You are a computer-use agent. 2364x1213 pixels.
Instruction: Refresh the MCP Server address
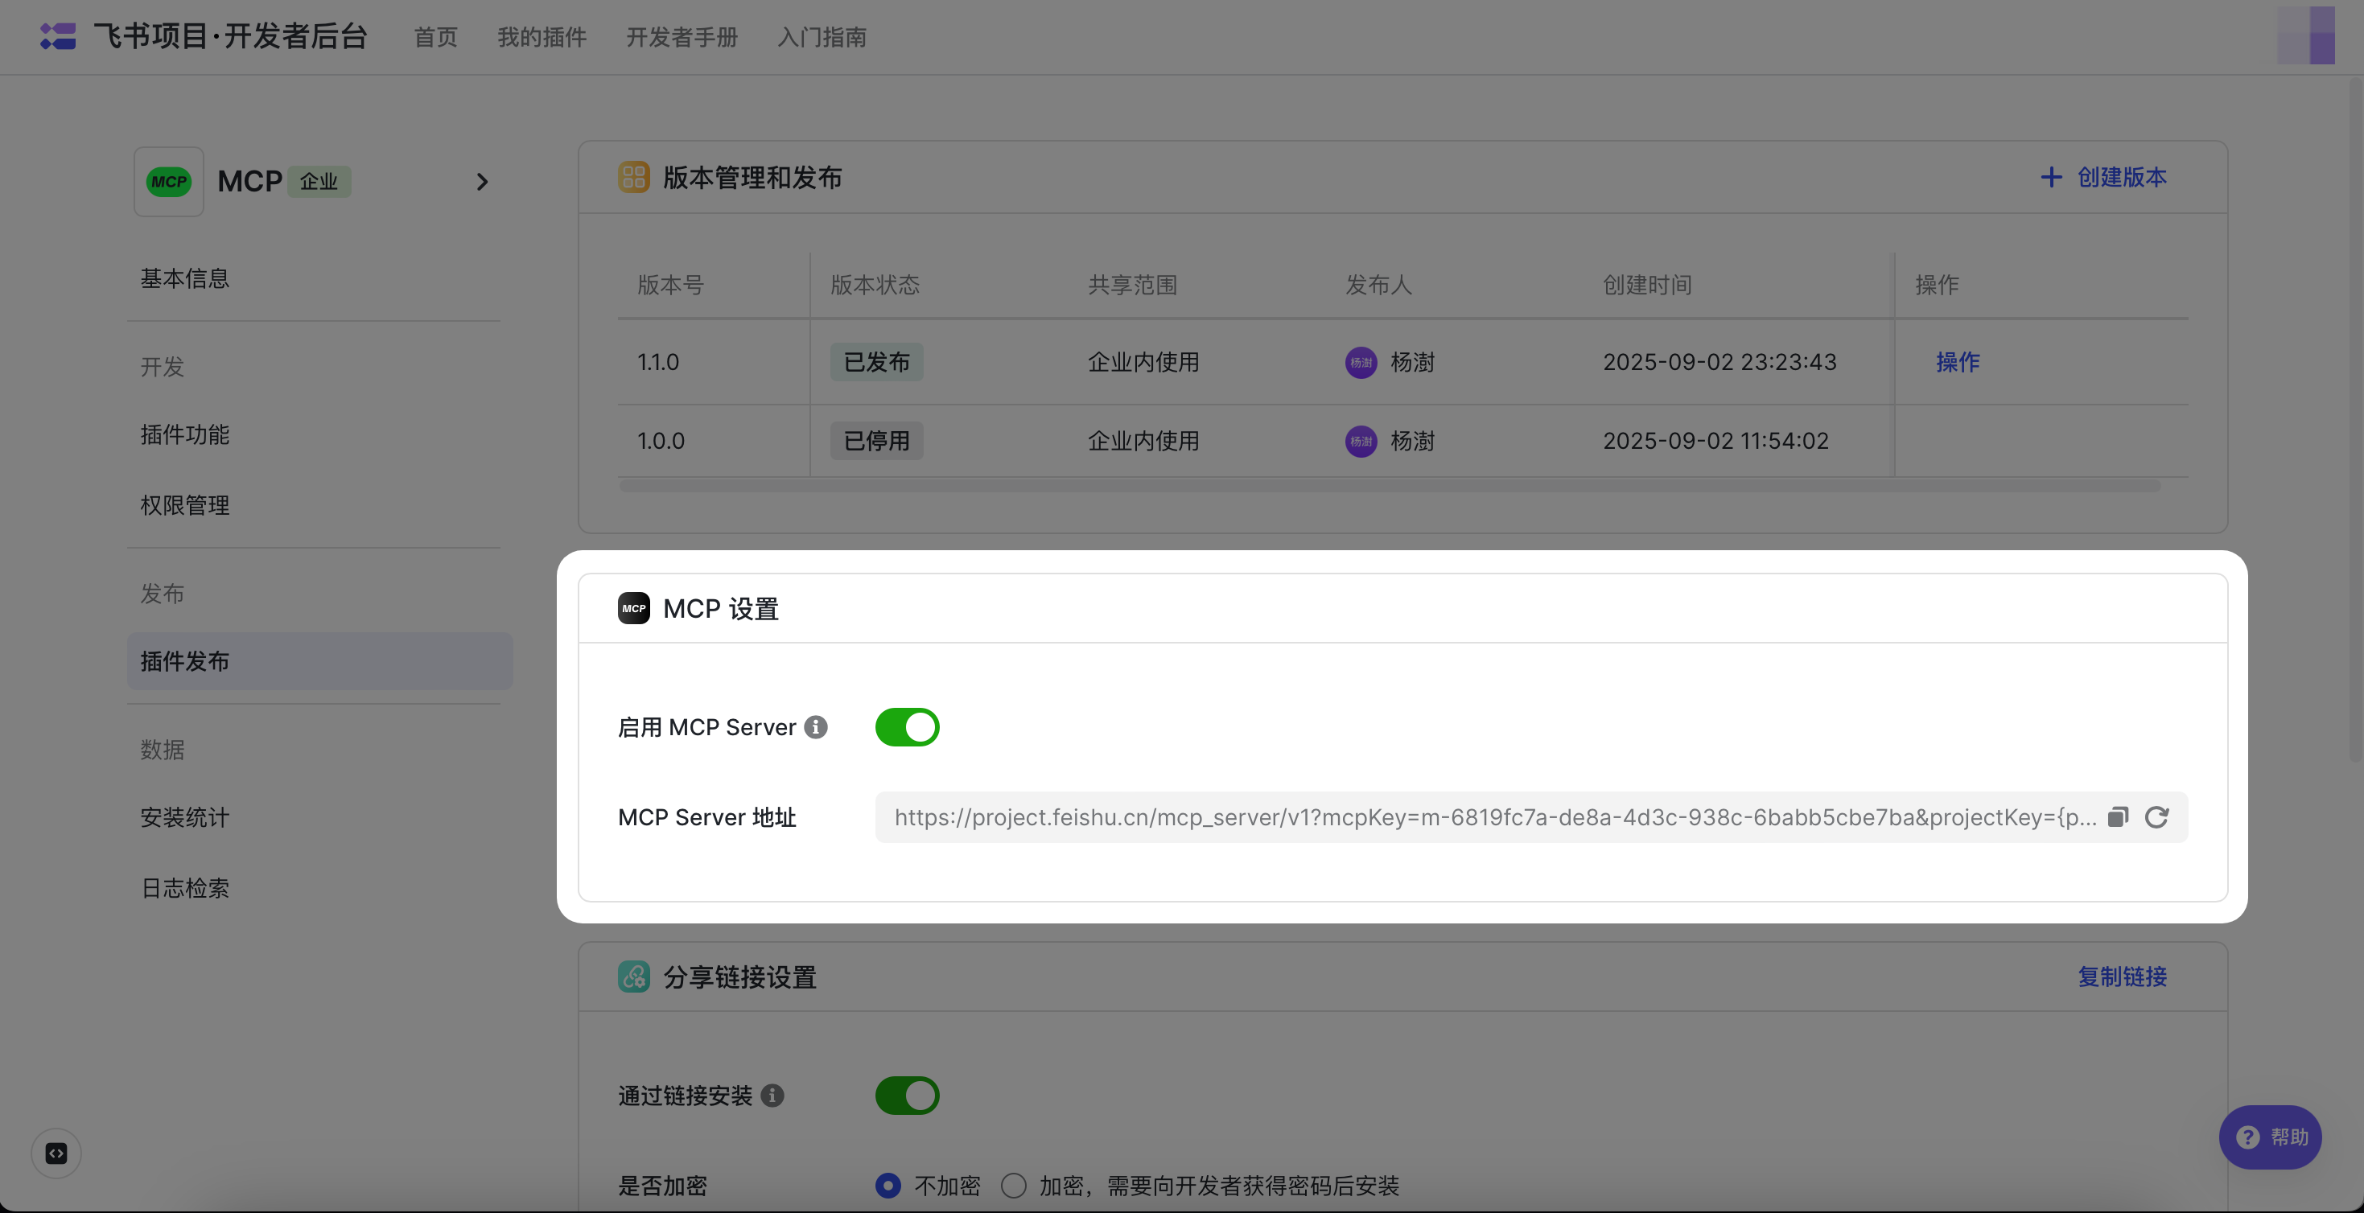coord(2156,816)
